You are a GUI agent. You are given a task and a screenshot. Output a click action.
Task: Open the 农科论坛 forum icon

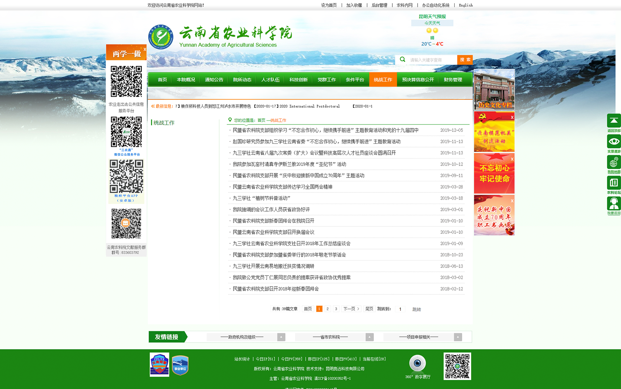(x=613, y=183)
